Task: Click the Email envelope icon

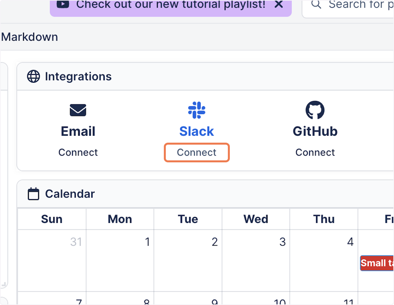Action: click(x=78, y=110)
